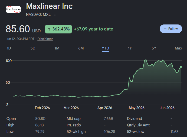Click the 362.43% change badge
Viewport: 187px width, 137px height.
(x=58, y=29)
